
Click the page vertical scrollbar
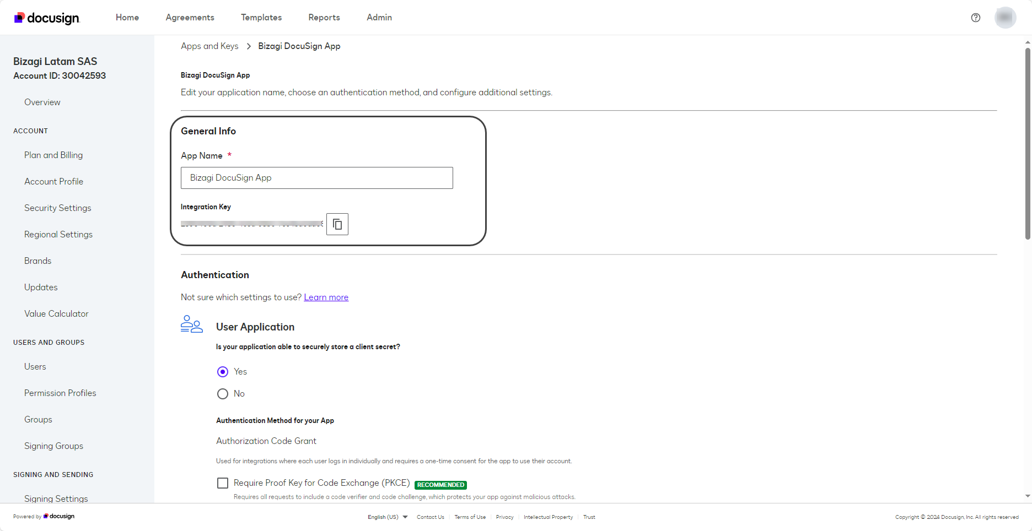click(x=1028, y=143)
